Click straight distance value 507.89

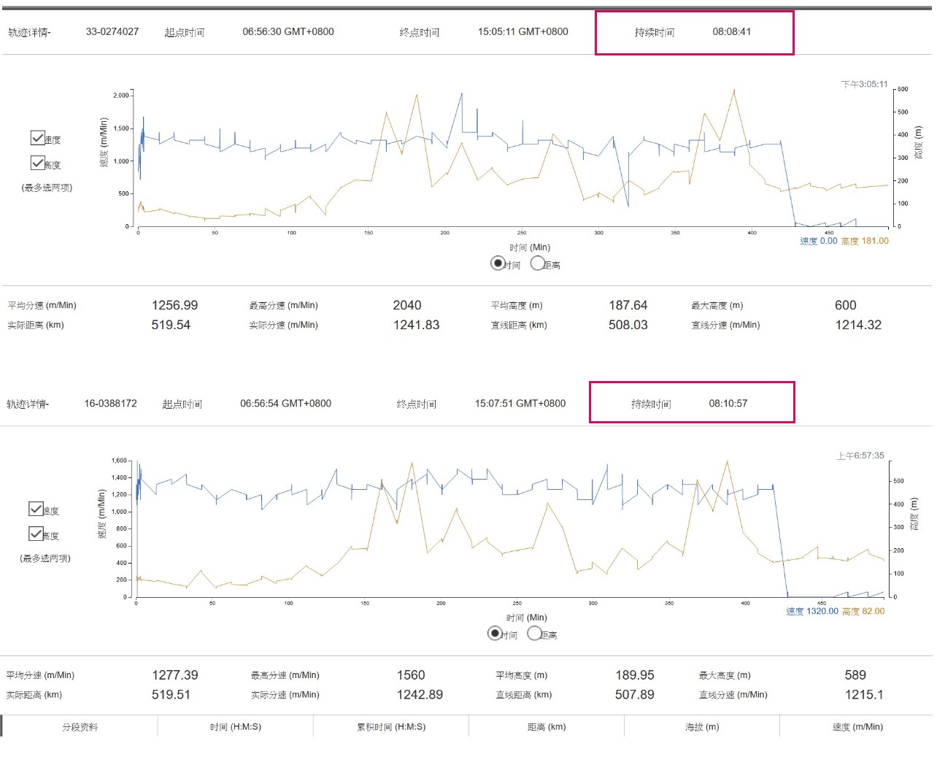[635, 695]
